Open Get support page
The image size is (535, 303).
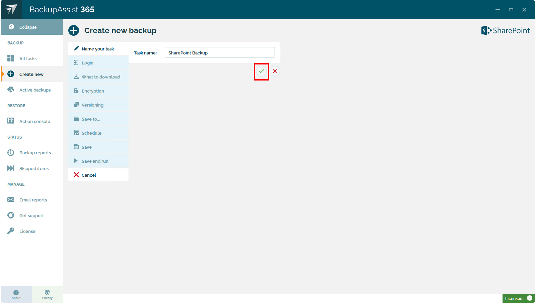pos(31,215)
